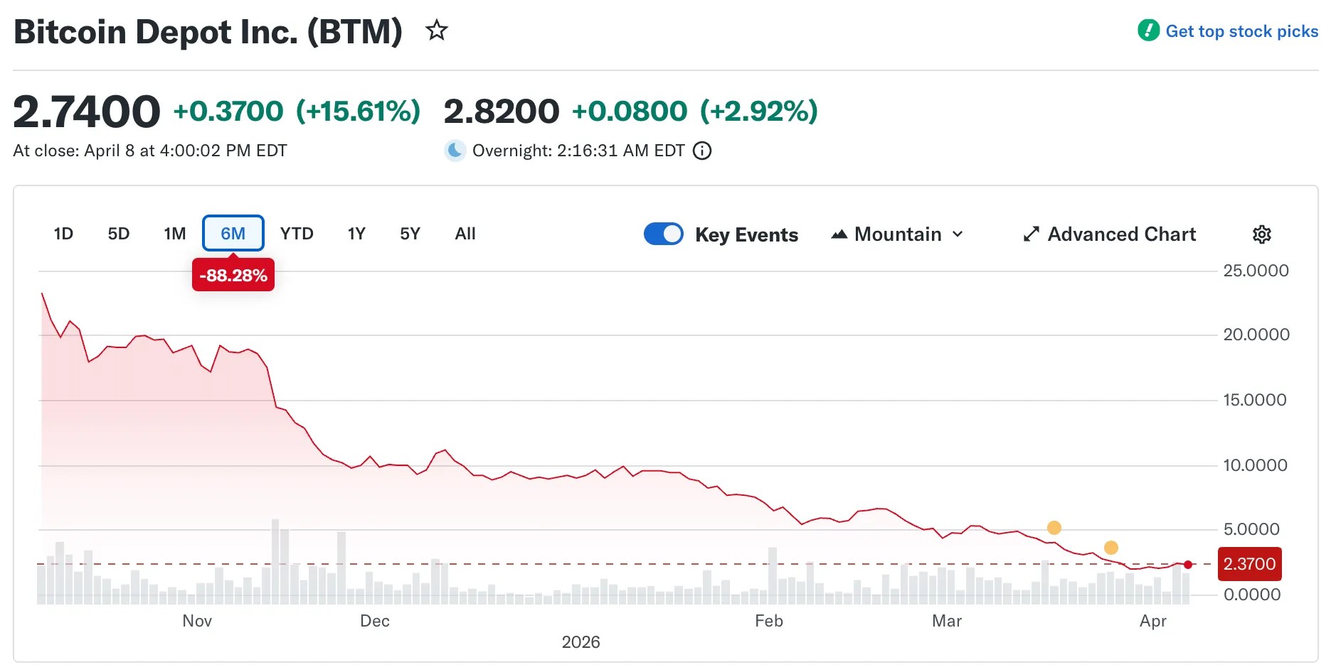Click the mountain chart type icon
Screen dimensions: 1336x672
[x=839, y=234]
